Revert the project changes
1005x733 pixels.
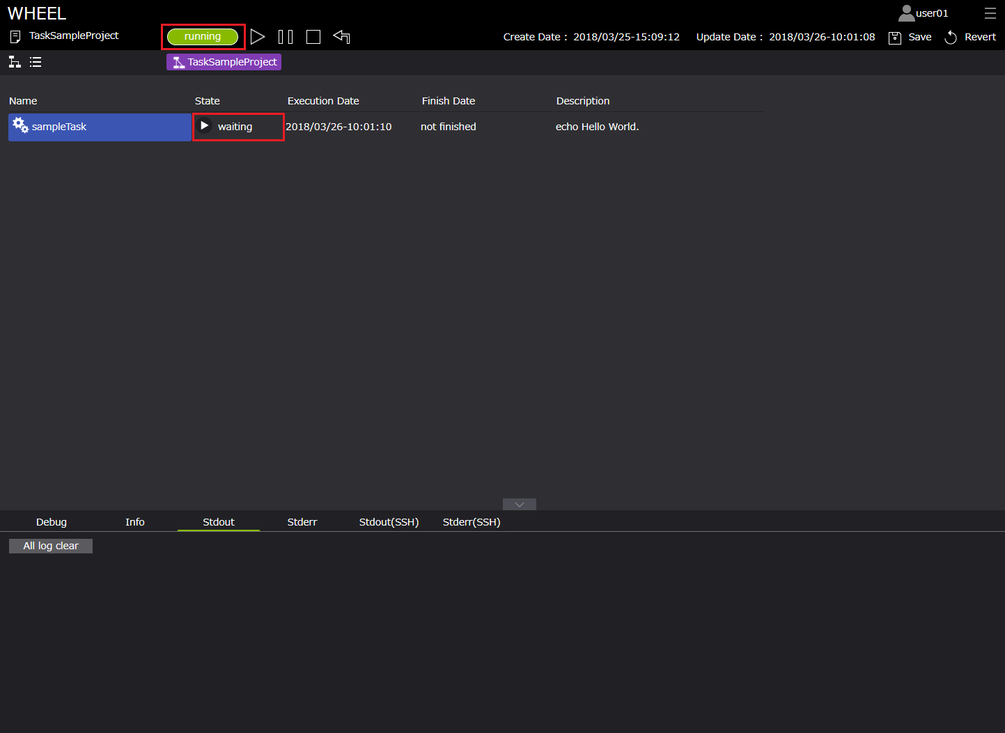970,37
